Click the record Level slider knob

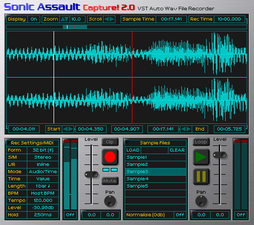[92, 175]
